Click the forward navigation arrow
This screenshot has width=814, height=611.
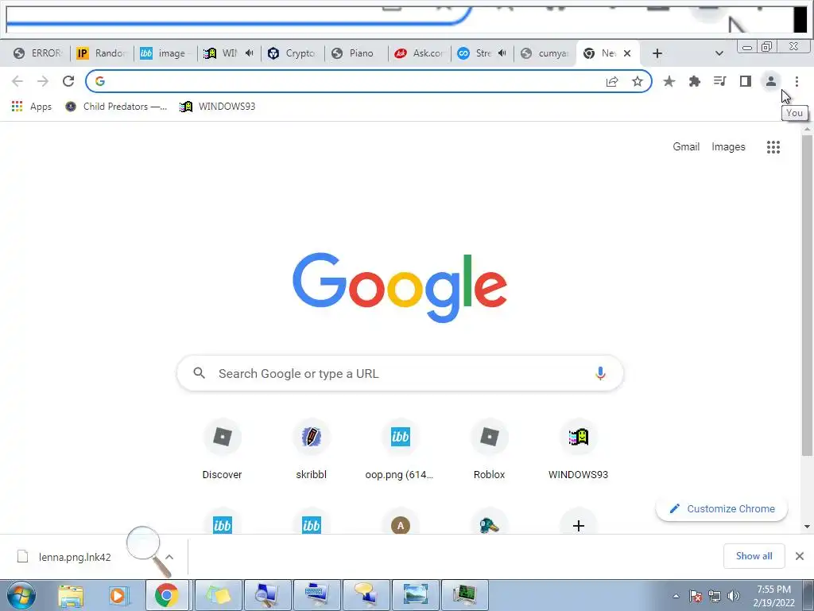point(43,81)
